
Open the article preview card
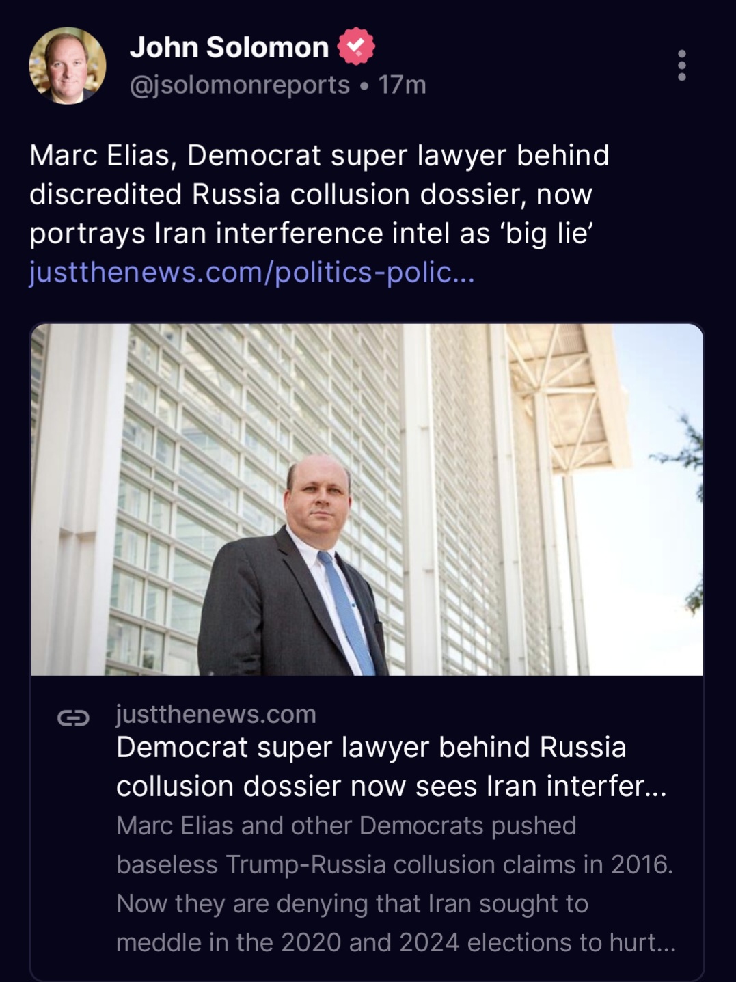pos(366,649)
